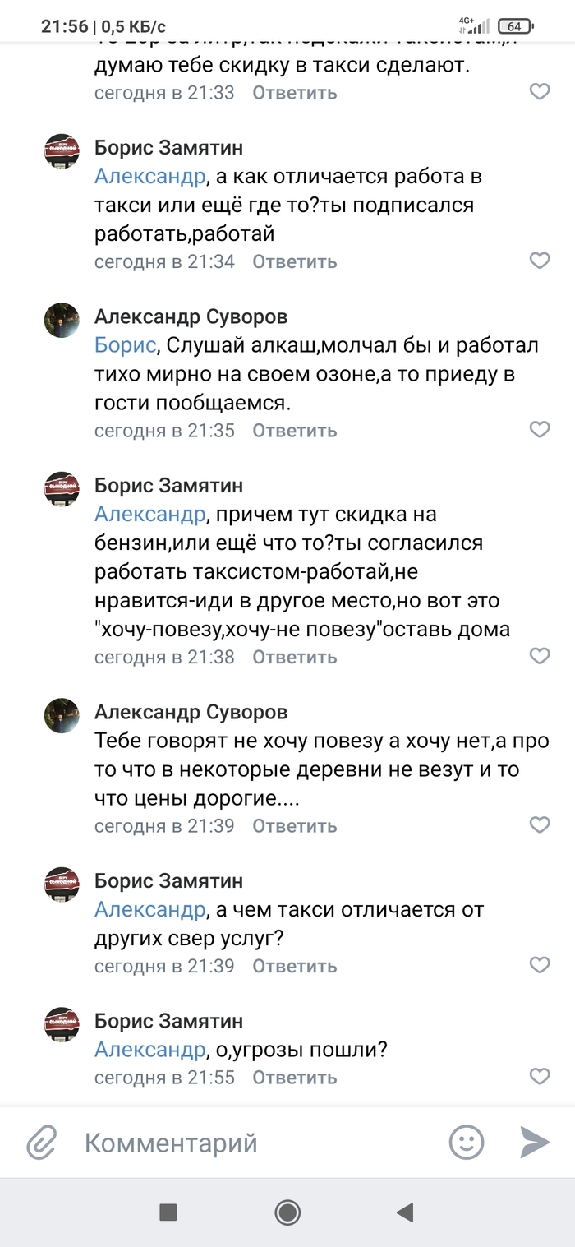Tap Alexander's avatar on the 21:39 comment

pos(62,715)
